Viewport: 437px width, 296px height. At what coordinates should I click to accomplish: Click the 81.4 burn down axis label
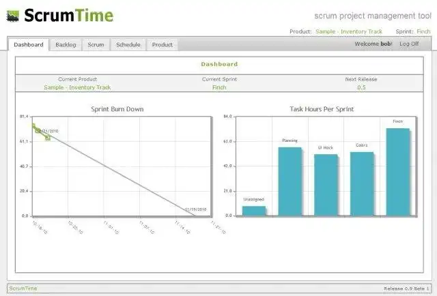[24, 117]
